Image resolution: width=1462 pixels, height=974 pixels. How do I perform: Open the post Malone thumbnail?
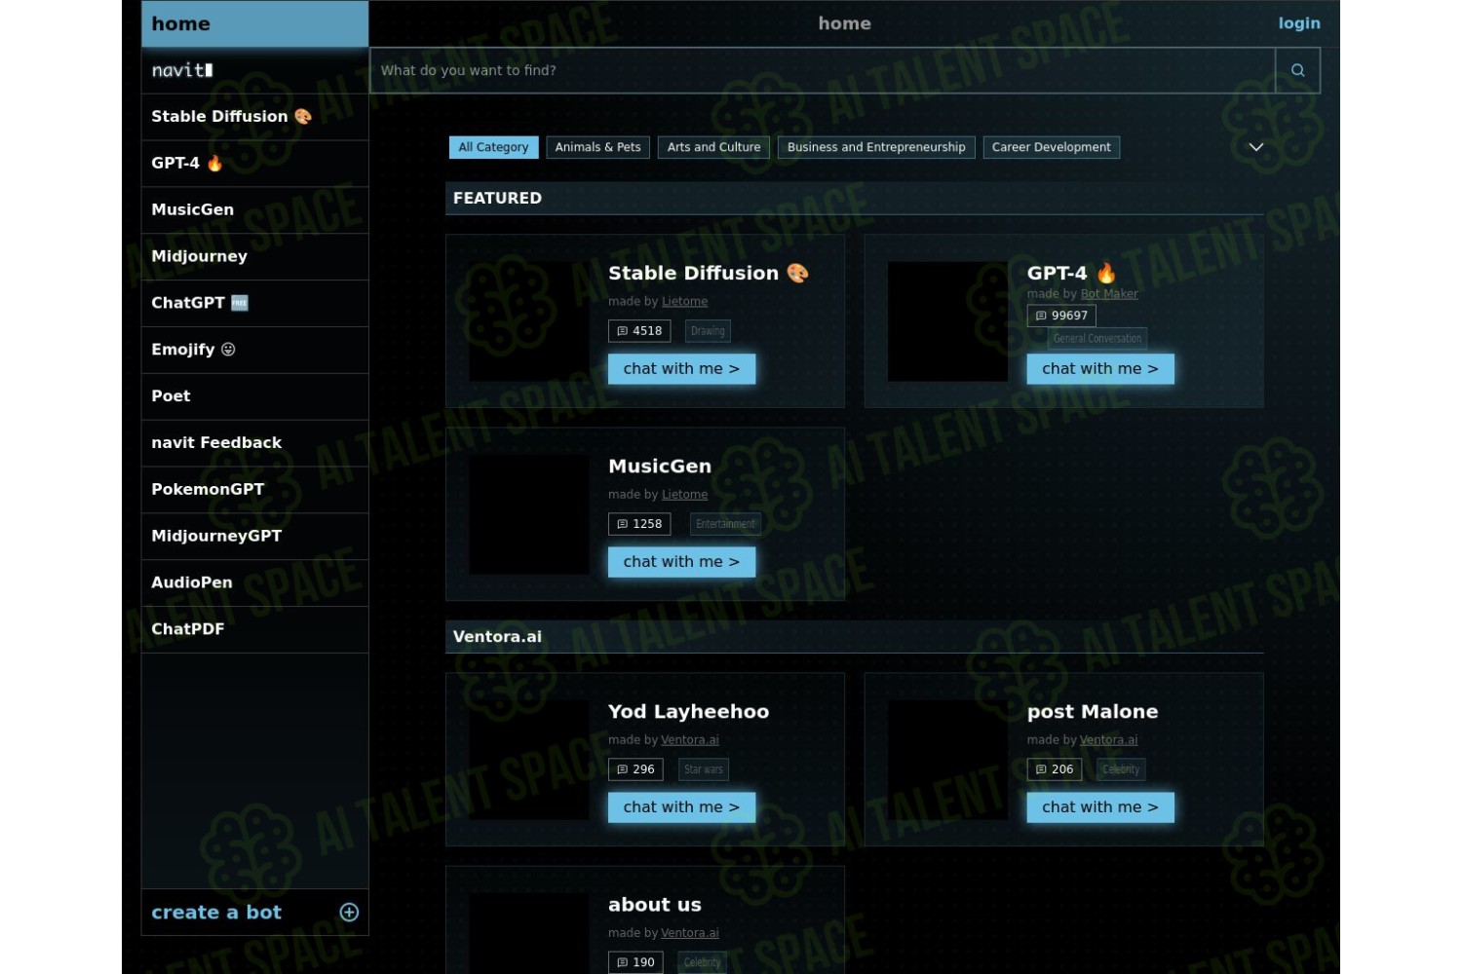pyautogui.click(x=947, y=760)
